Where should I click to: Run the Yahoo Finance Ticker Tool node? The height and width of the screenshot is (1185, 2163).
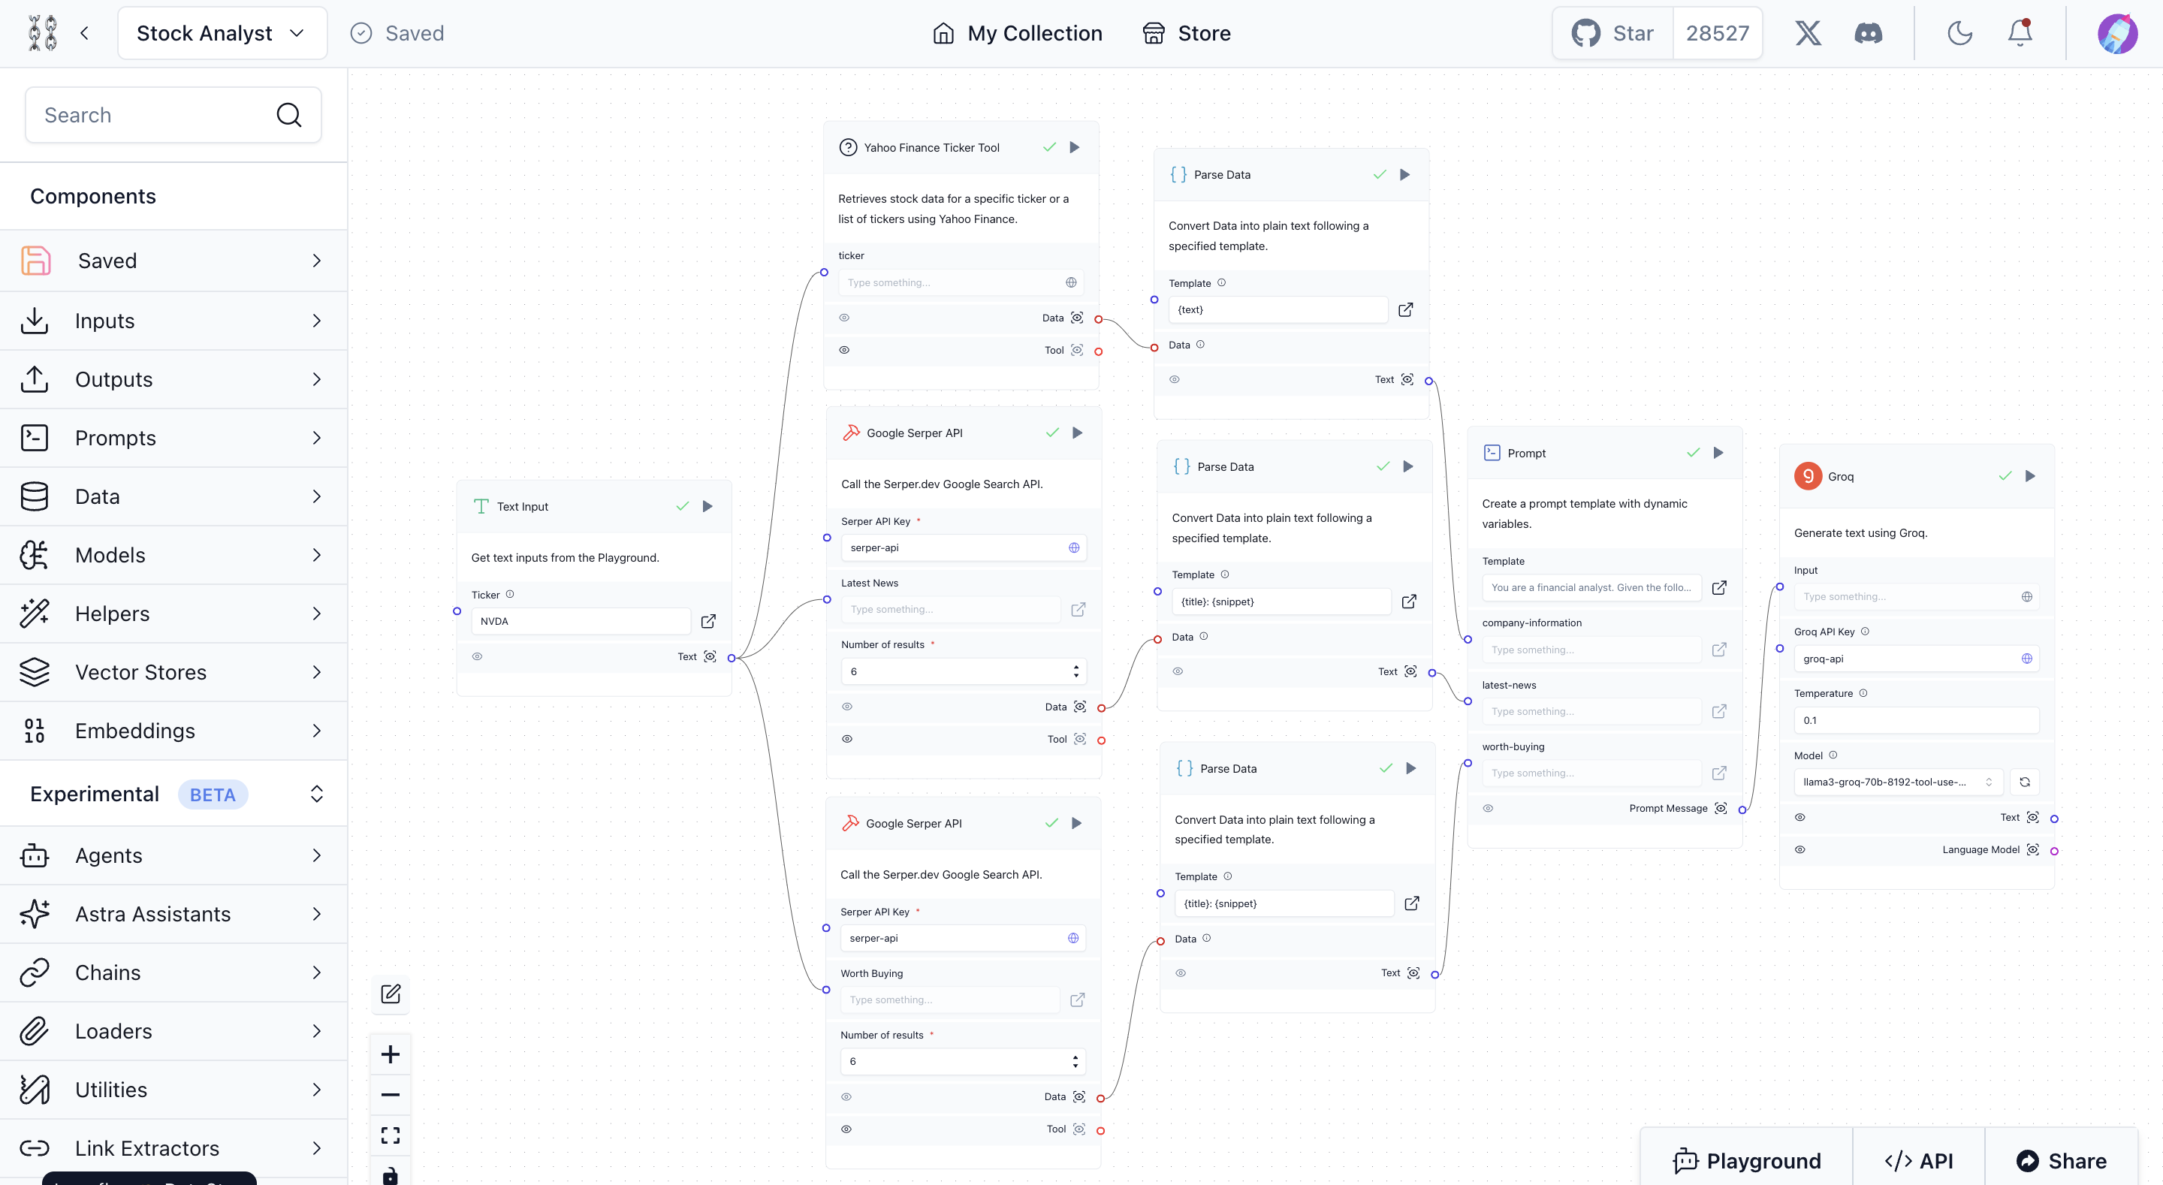point(1074,147)
